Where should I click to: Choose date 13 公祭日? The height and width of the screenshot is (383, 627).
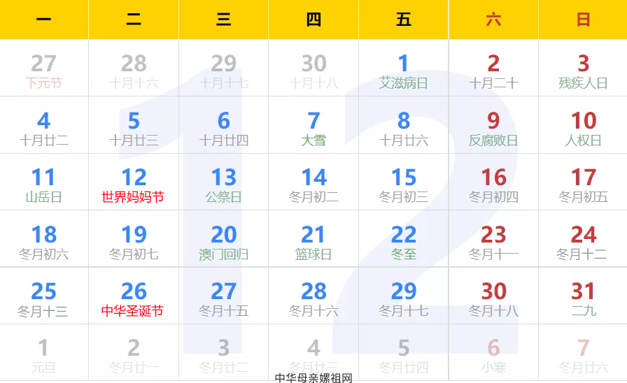pos(223,182)
